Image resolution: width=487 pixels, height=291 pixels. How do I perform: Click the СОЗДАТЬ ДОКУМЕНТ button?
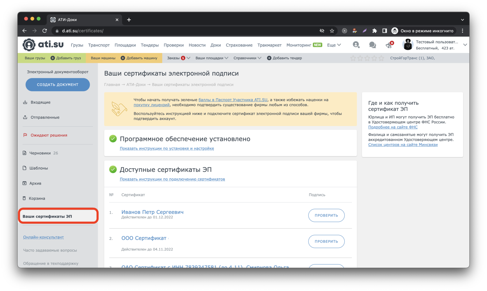[58, 85]
